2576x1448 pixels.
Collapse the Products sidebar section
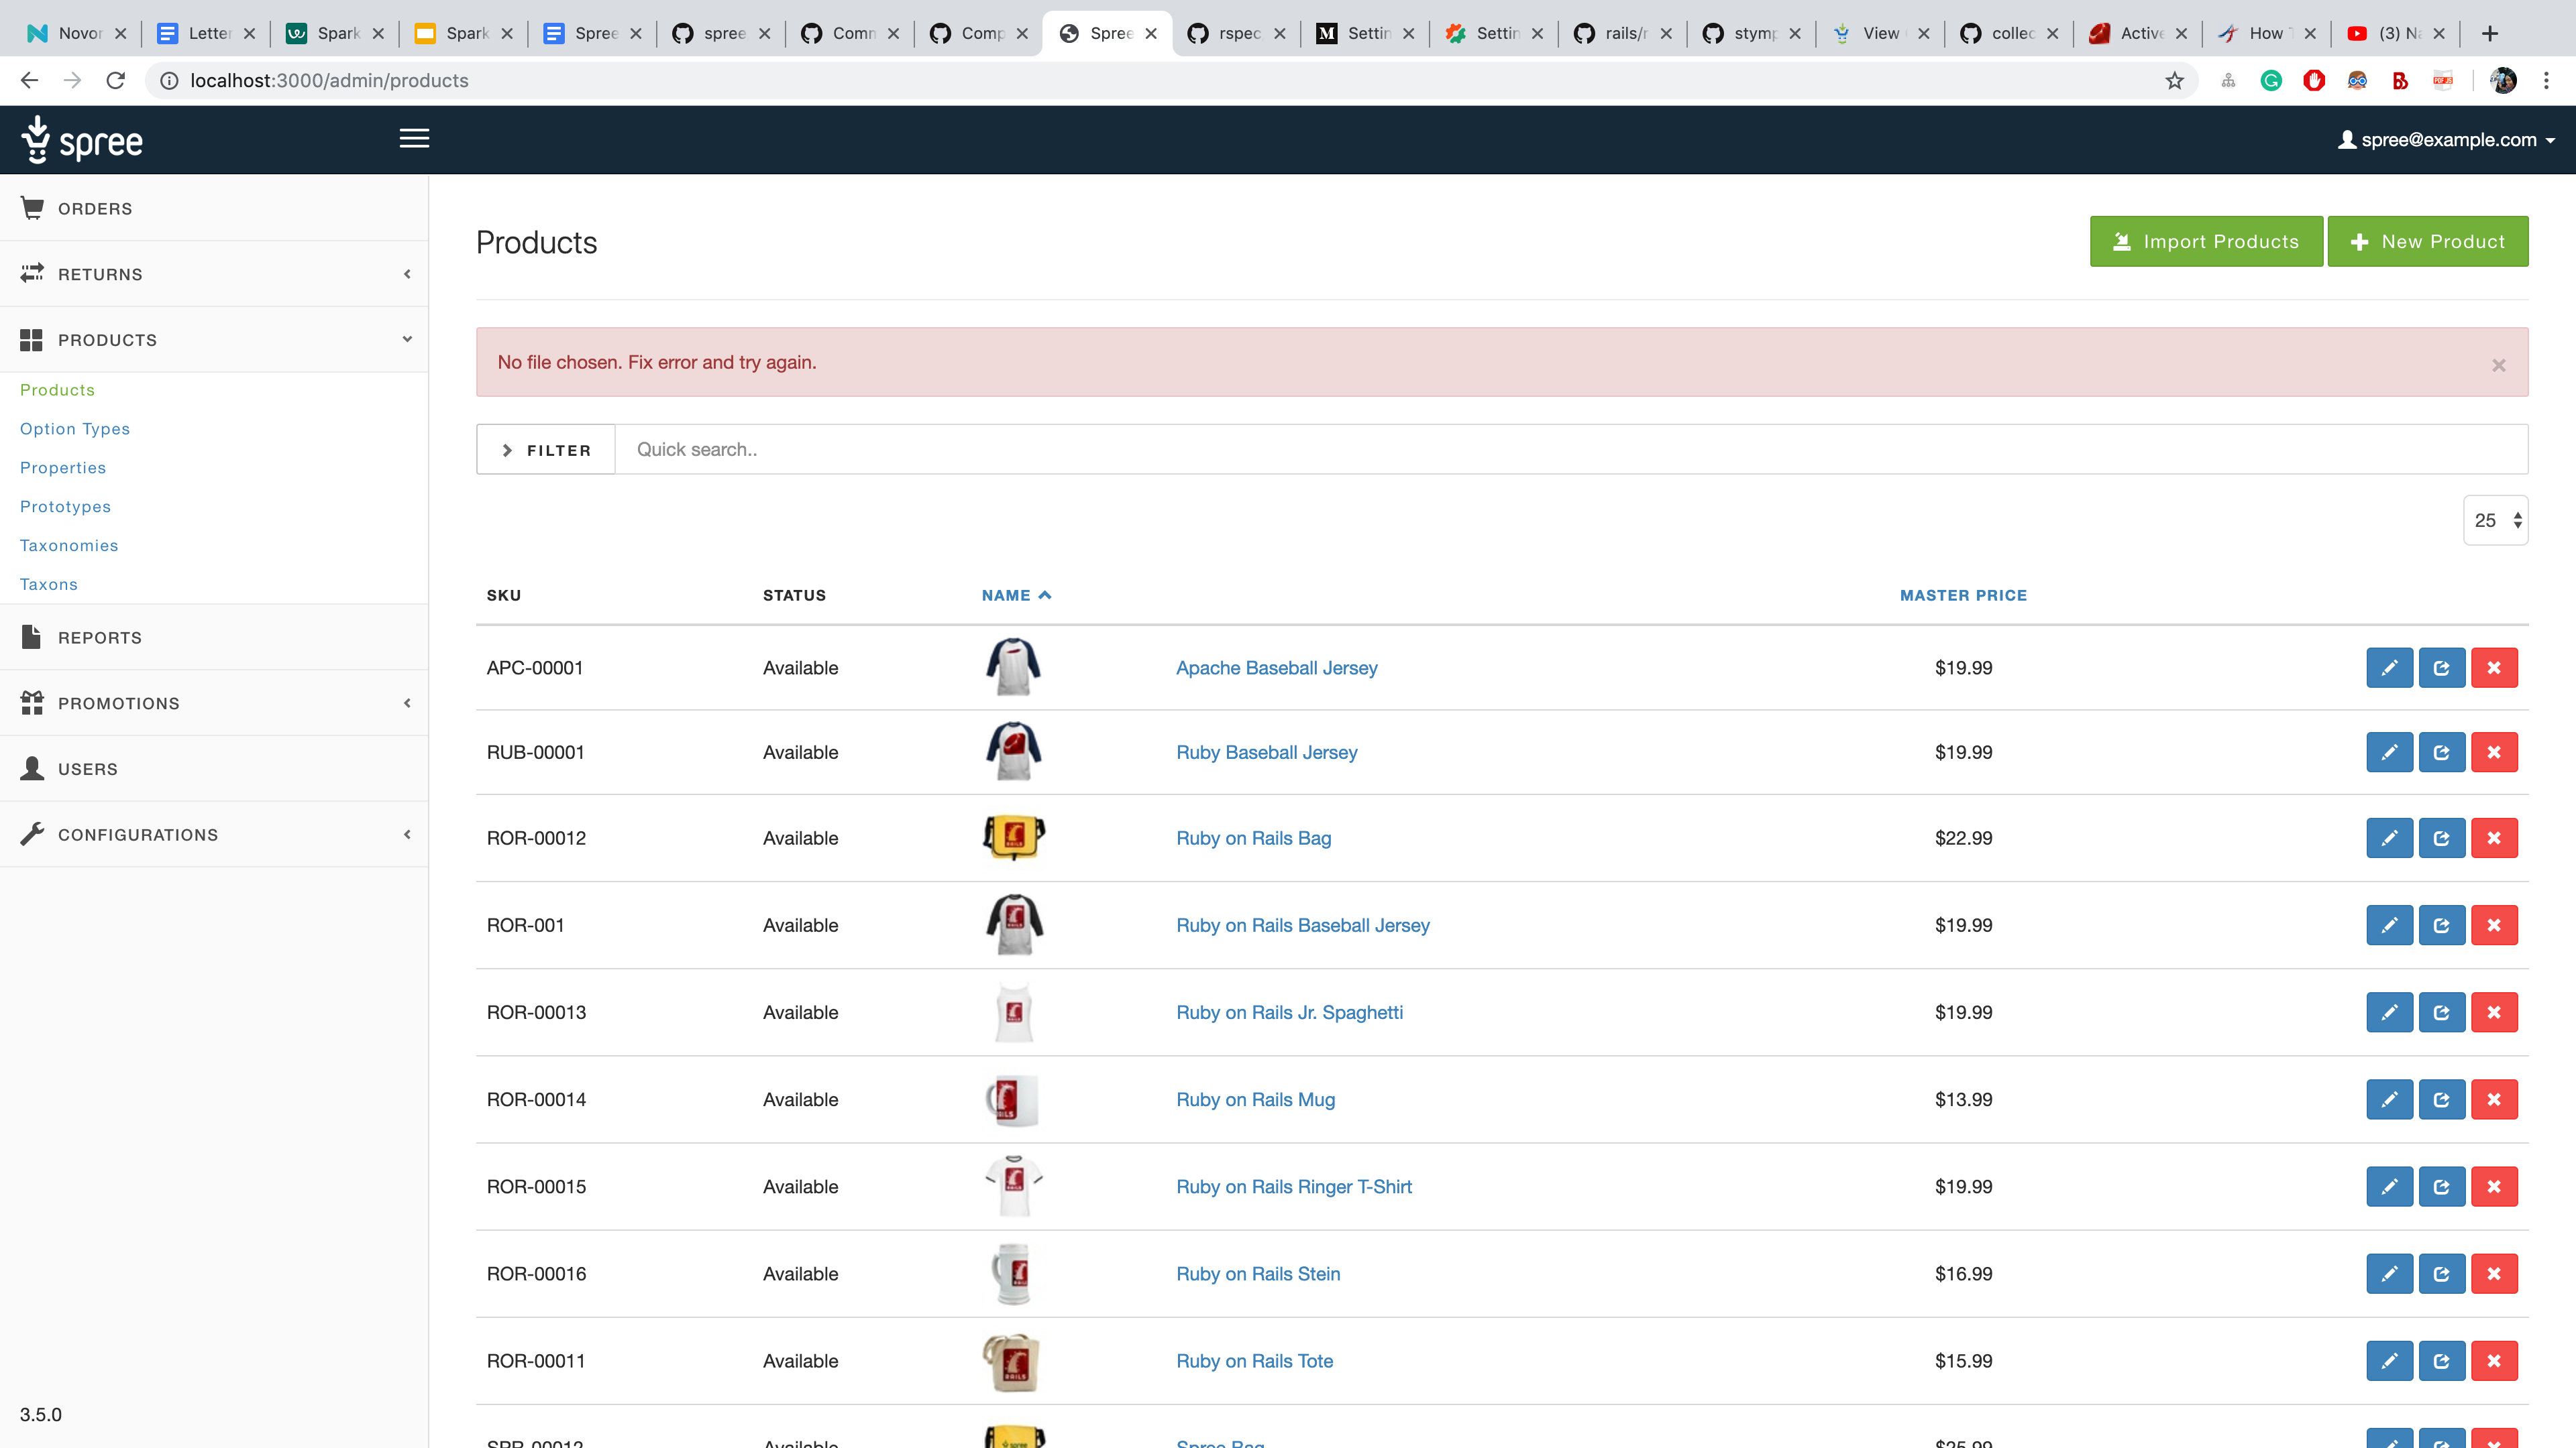(x=214, y=340)
